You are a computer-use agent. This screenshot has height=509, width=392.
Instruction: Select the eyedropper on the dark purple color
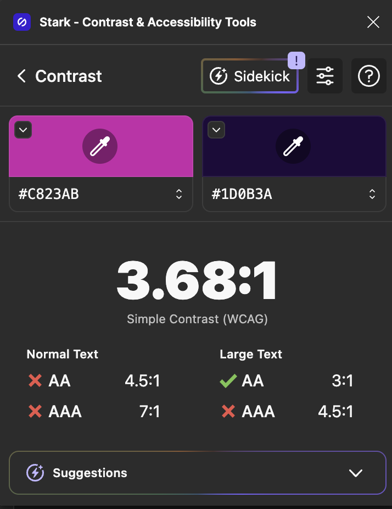(293, 146)
